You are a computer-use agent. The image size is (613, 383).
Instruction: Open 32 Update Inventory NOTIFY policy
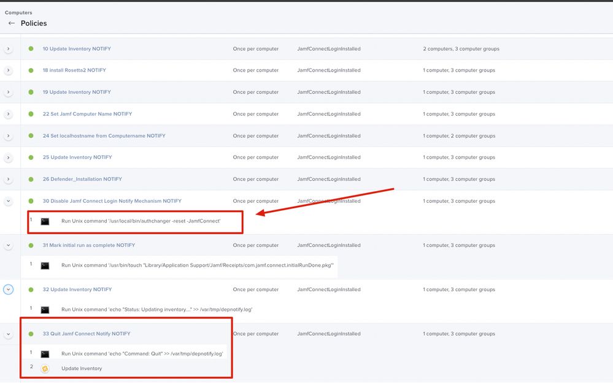pyautogui.click(x=77, y=289)
